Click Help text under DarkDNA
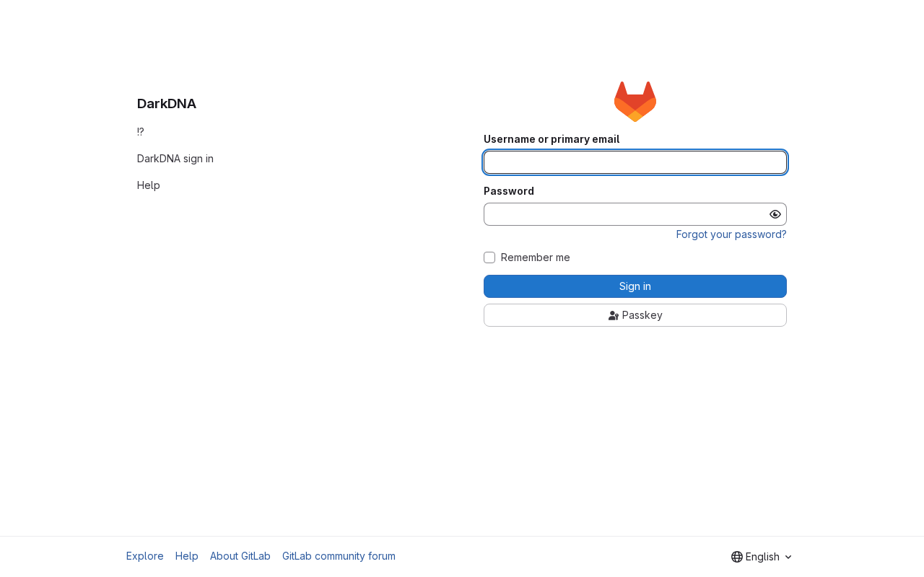924x577 pixels. click(x=149, y=185)
